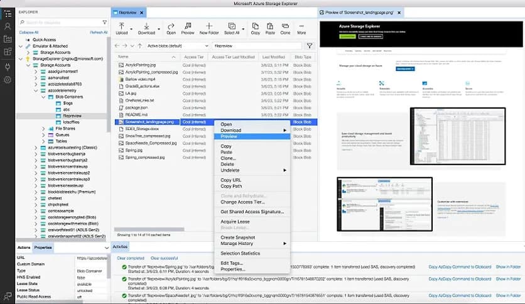Sort by the Name column header
525x304 pixels.
(x=147, y=57)
